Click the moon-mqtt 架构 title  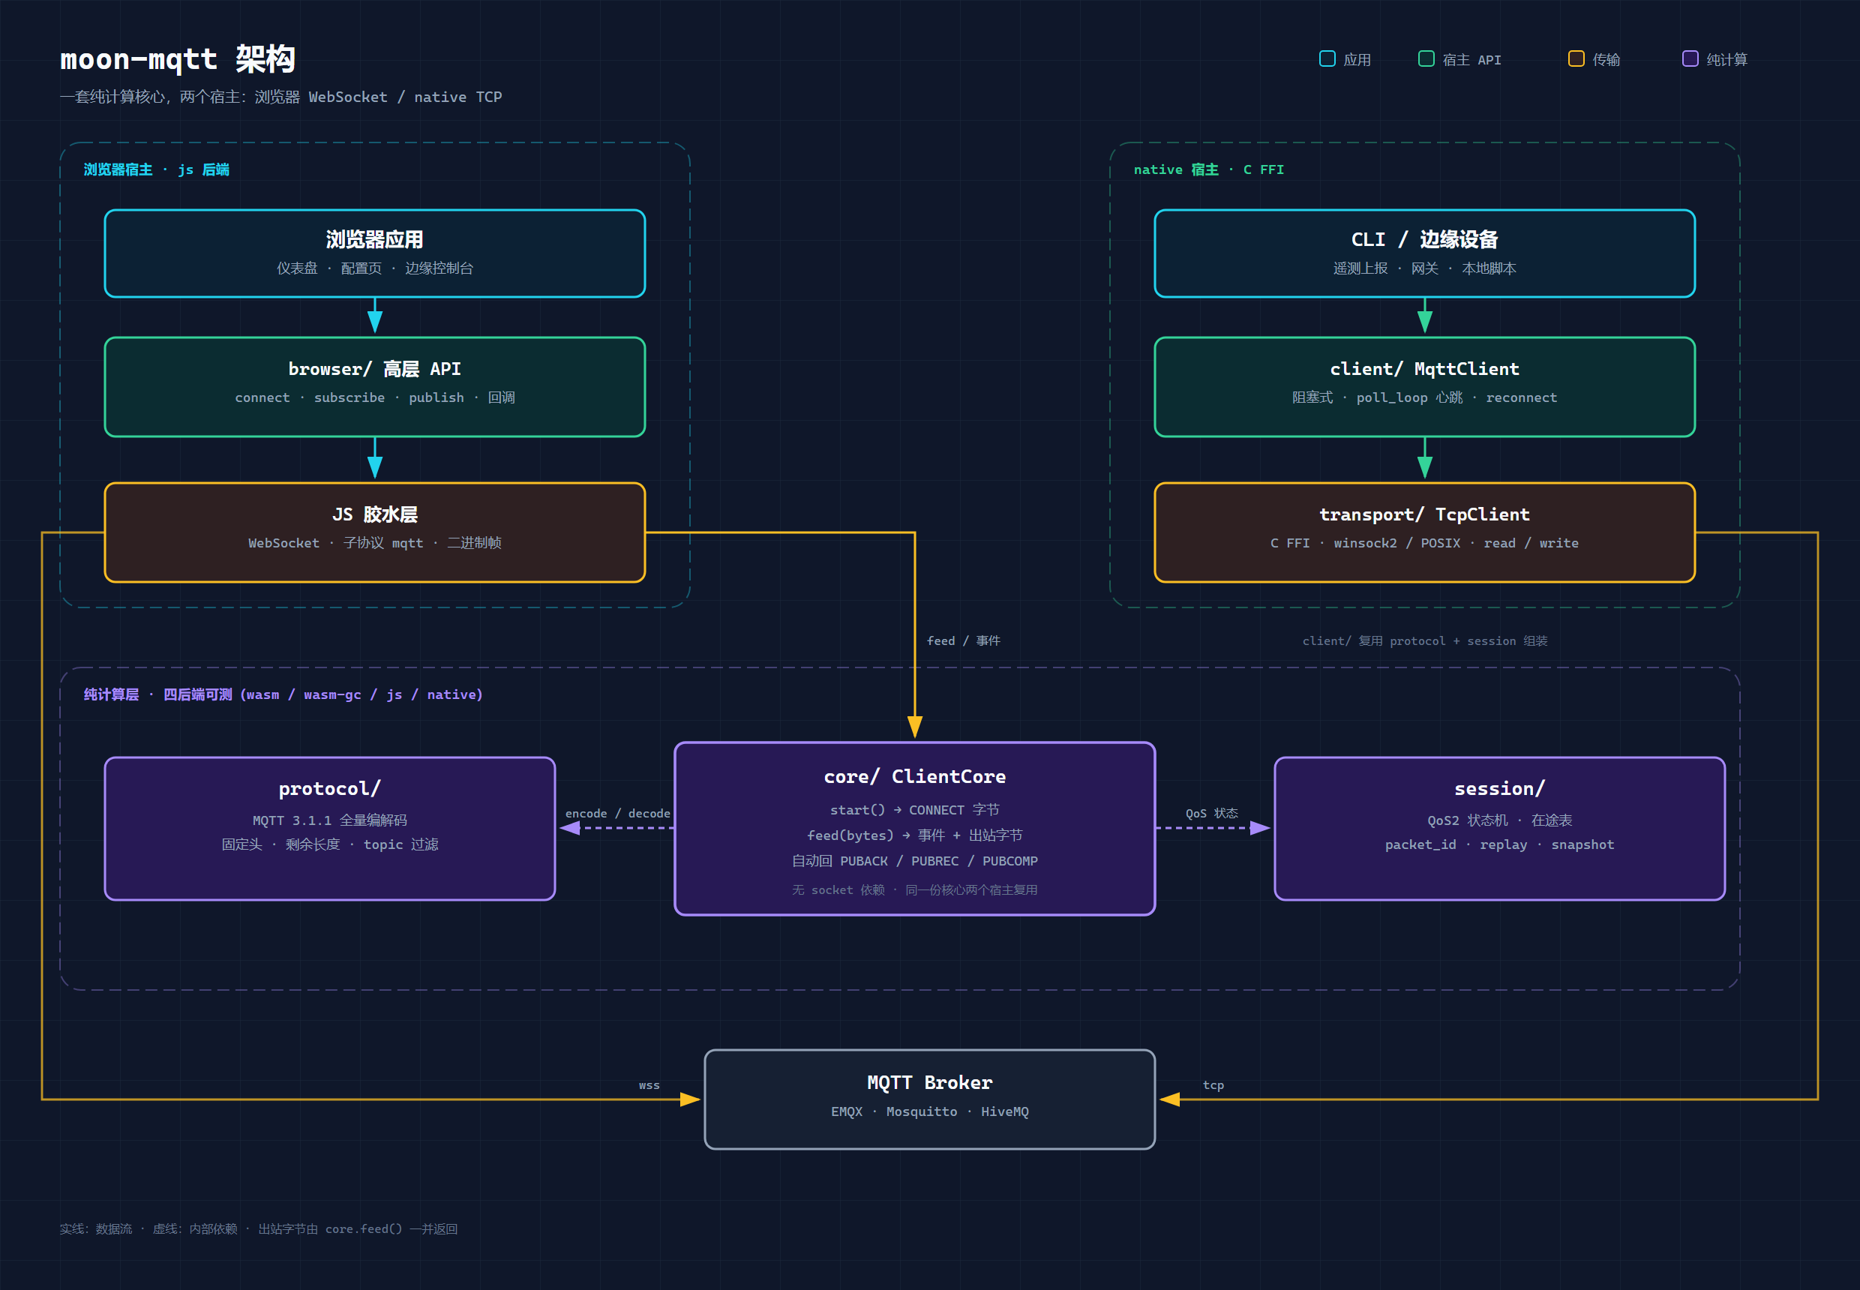pos(178,59)
